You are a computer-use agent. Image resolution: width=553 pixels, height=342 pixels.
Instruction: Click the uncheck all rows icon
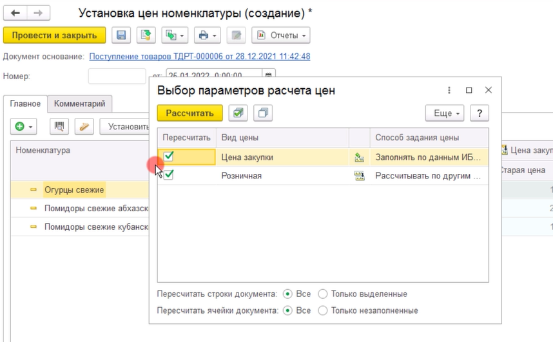click(263, 113)
